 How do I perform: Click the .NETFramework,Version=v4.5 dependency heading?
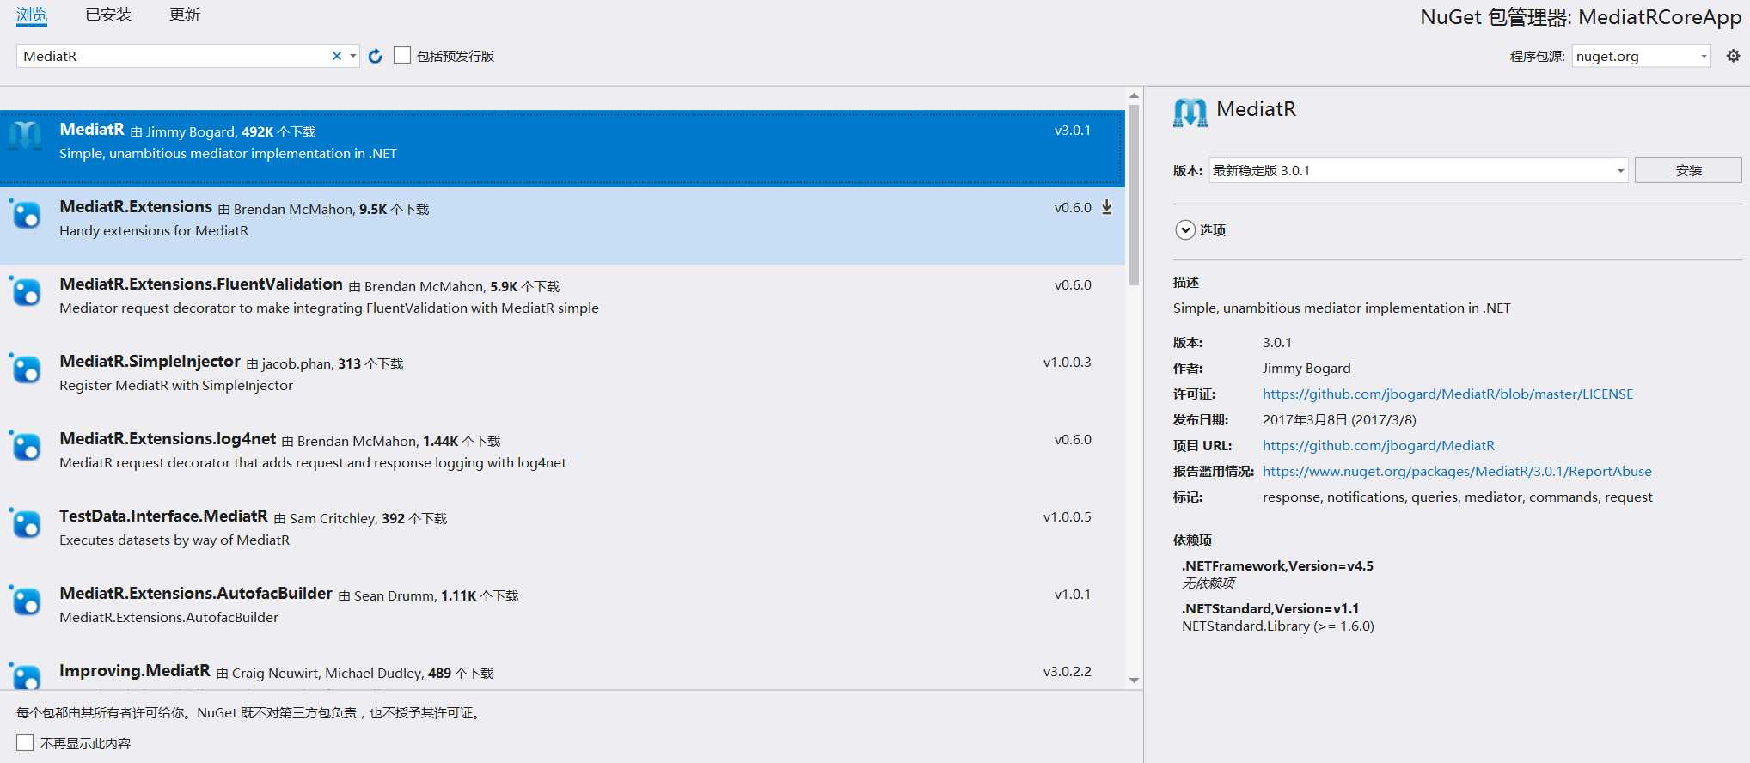[1277, 566]
